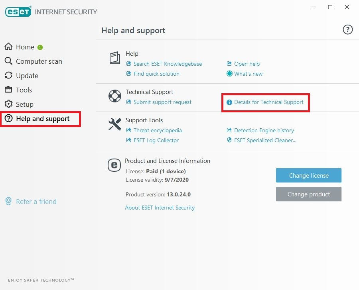Click the Setup gear icon
Image resolution: width=359 pixels, height=290 pixels.
(8, 104)
